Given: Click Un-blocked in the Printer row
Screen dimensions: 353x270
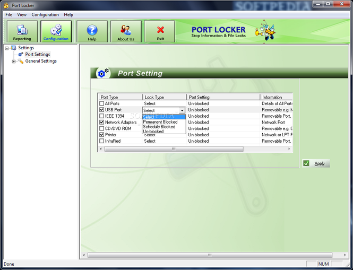Looking at the screenshot, I should [199, 135].
